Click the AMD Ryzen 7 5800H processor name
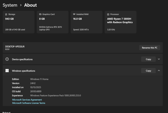168x113 pixels. coord(120,21)
